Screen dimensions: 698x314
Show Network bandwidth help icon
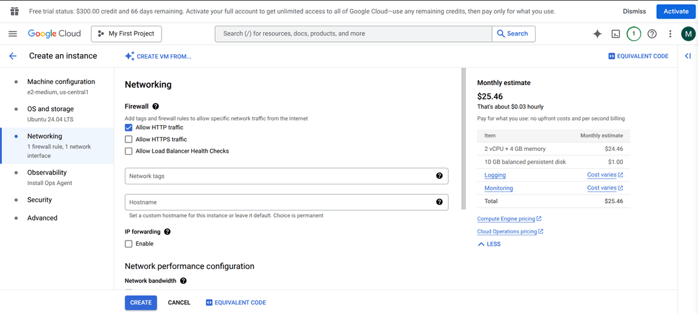coord(183,280)
